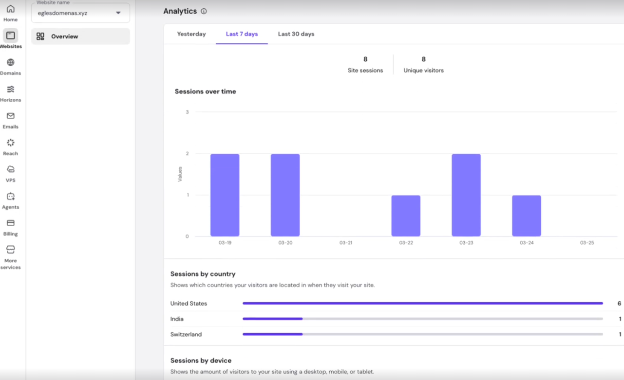Select the Last 7 days tab
This screenshot has width=624, height=380.
(242, 34)
